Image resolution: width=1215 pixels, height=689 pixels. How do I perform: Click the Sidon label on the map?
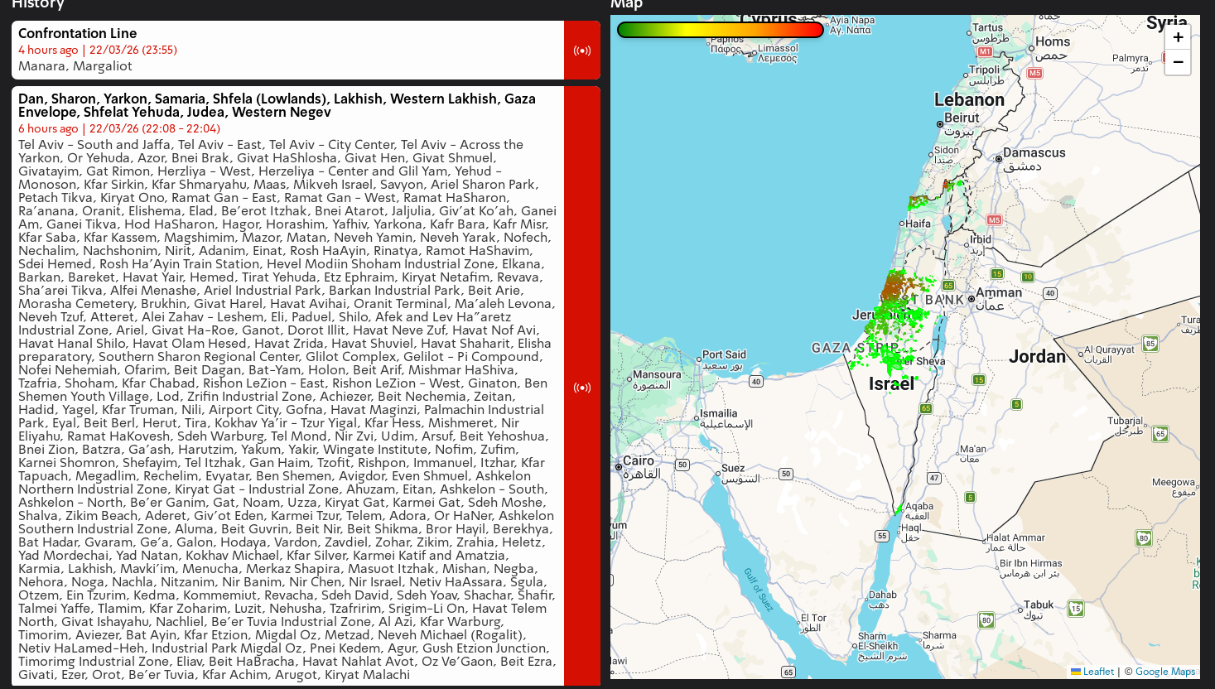(947, 155)
